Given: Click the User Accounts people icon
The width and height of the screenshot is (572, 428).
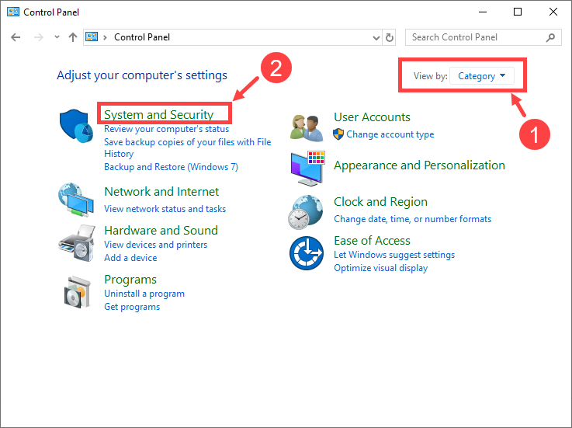Looking at the screenshot, I should (x=307, y=126).
